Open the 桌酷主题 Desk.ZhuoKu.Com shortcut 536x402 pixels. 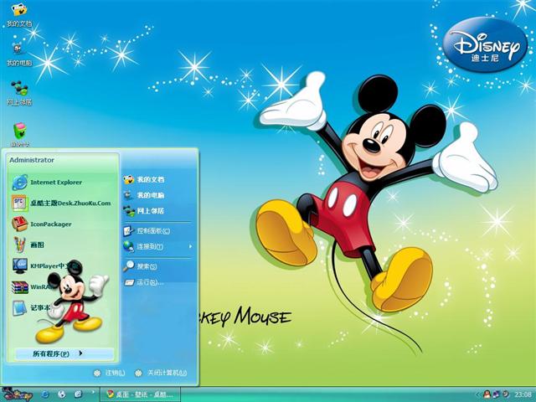point(67,203)
